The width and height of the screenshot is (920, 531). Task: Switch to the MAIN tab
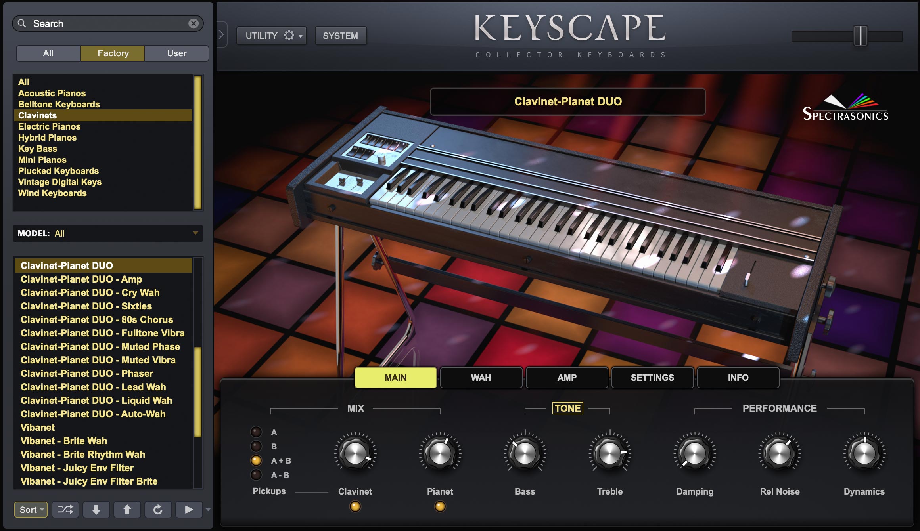click(396, 378)
